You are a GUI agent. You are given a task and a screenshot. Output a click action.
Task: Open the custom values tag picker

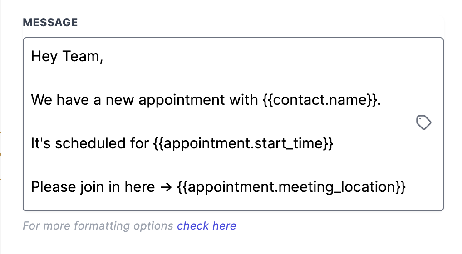(x=424, y=122)
